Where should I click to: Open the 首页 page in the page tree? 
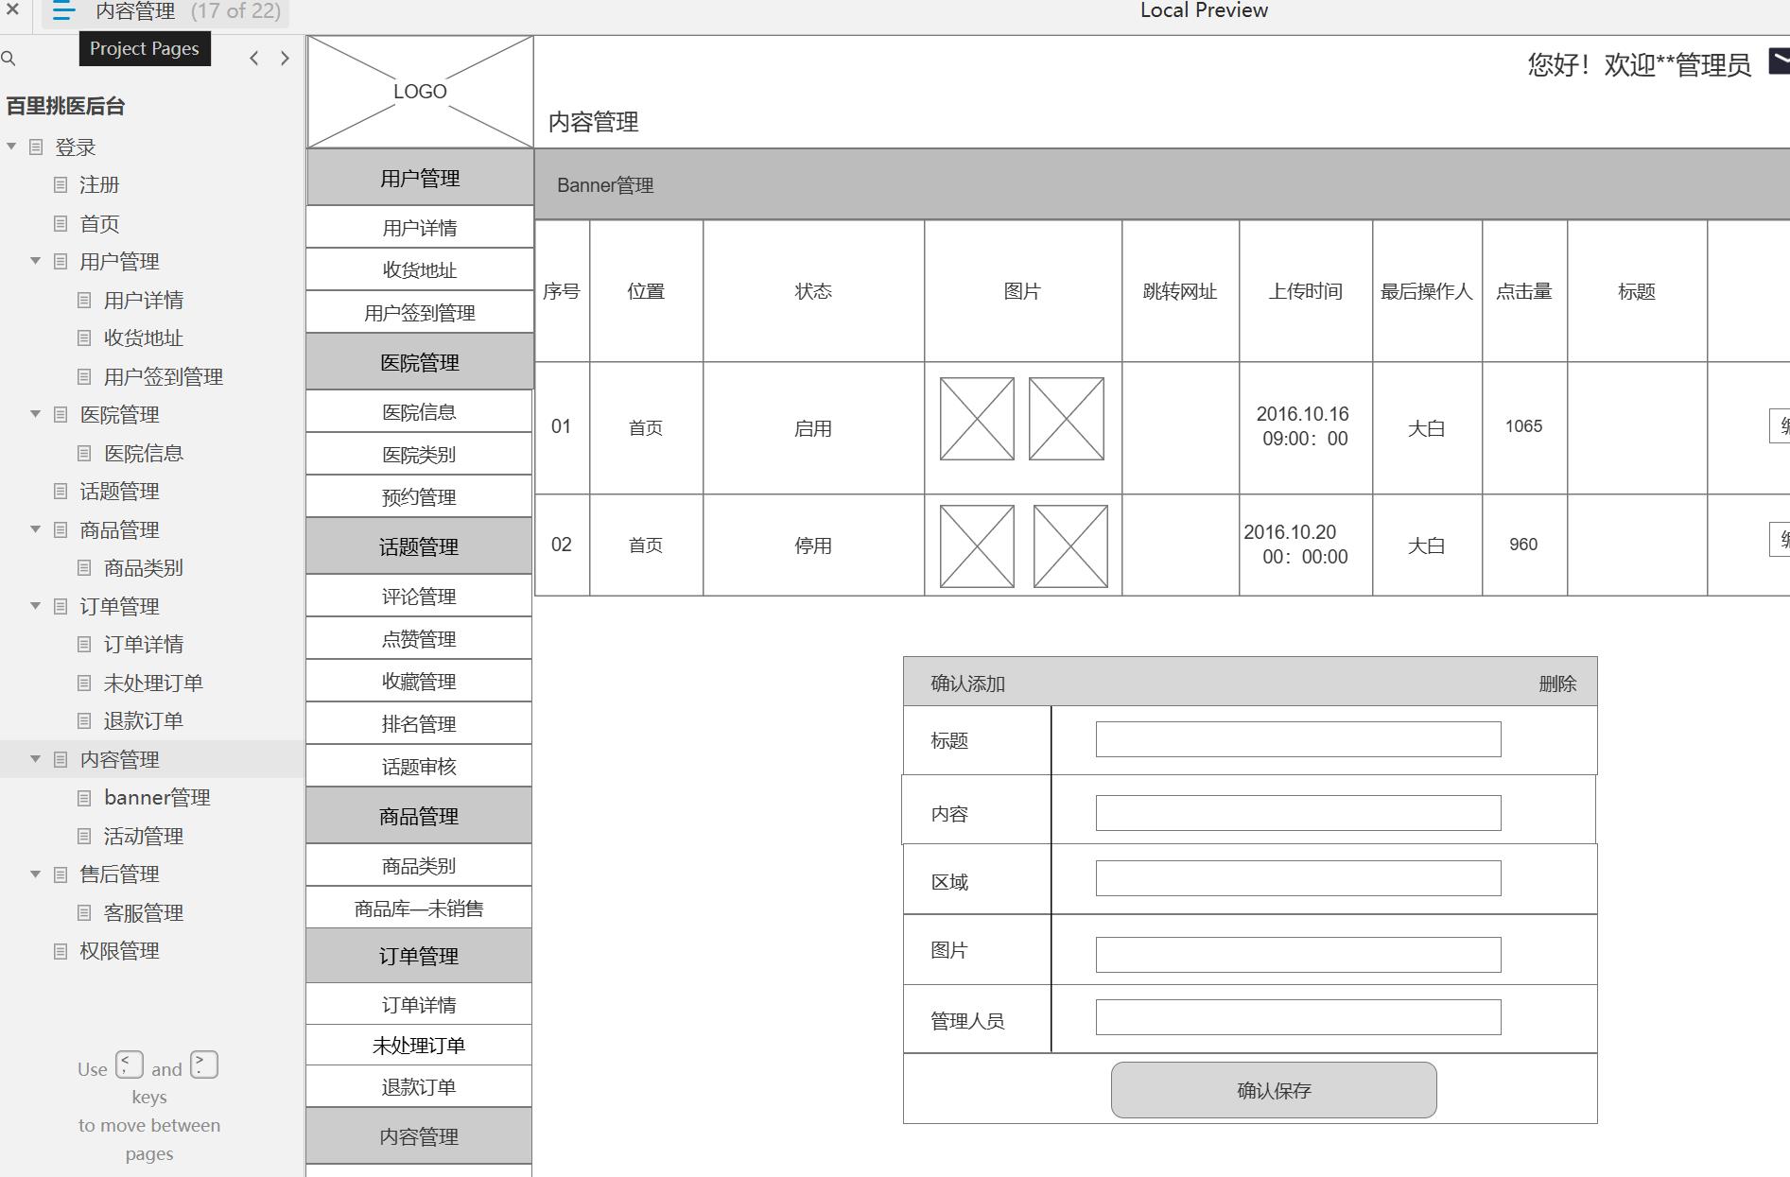99,224
